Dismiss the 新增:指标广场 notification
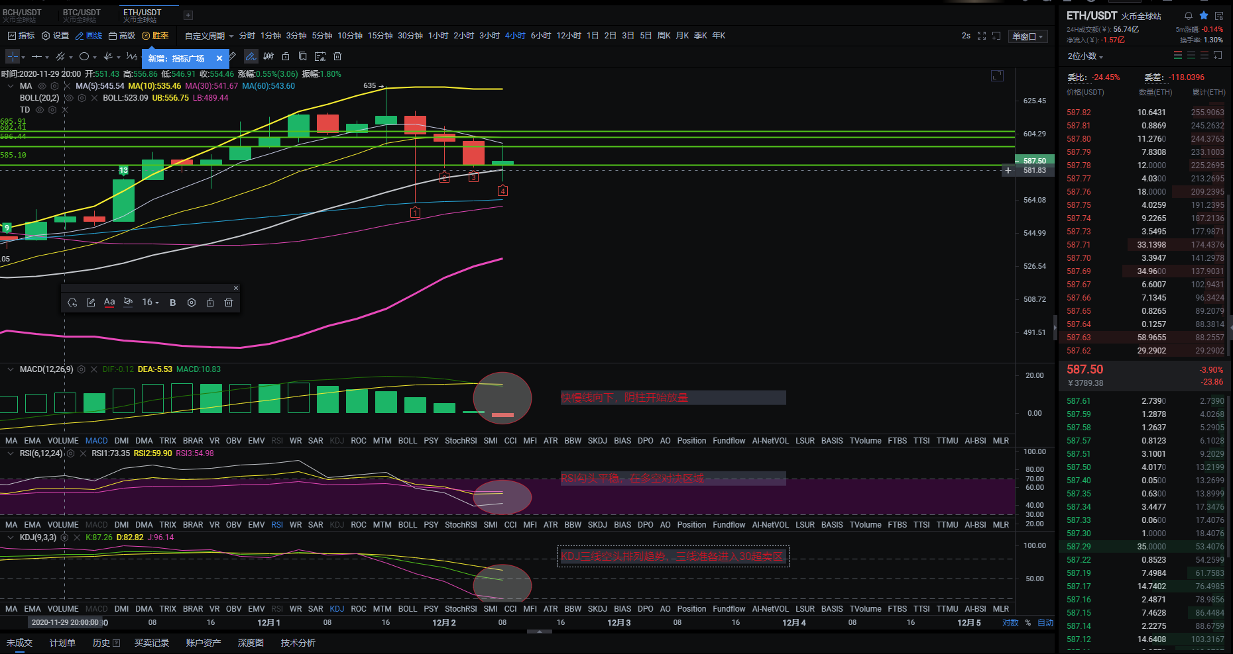 click(x=219, y=58)
